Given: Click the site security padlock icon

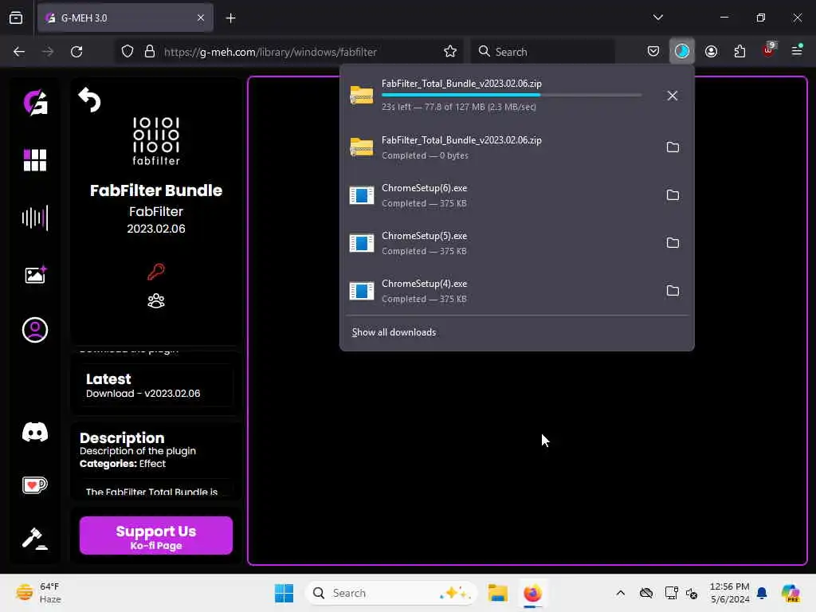Looking at the screenshot, I should point(150,51).
